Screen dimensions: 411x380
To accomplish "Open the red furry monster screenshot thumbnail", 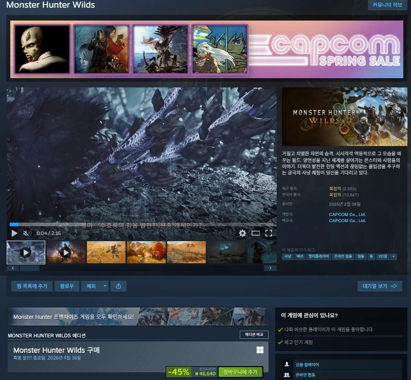I will [x=146, y=252].
